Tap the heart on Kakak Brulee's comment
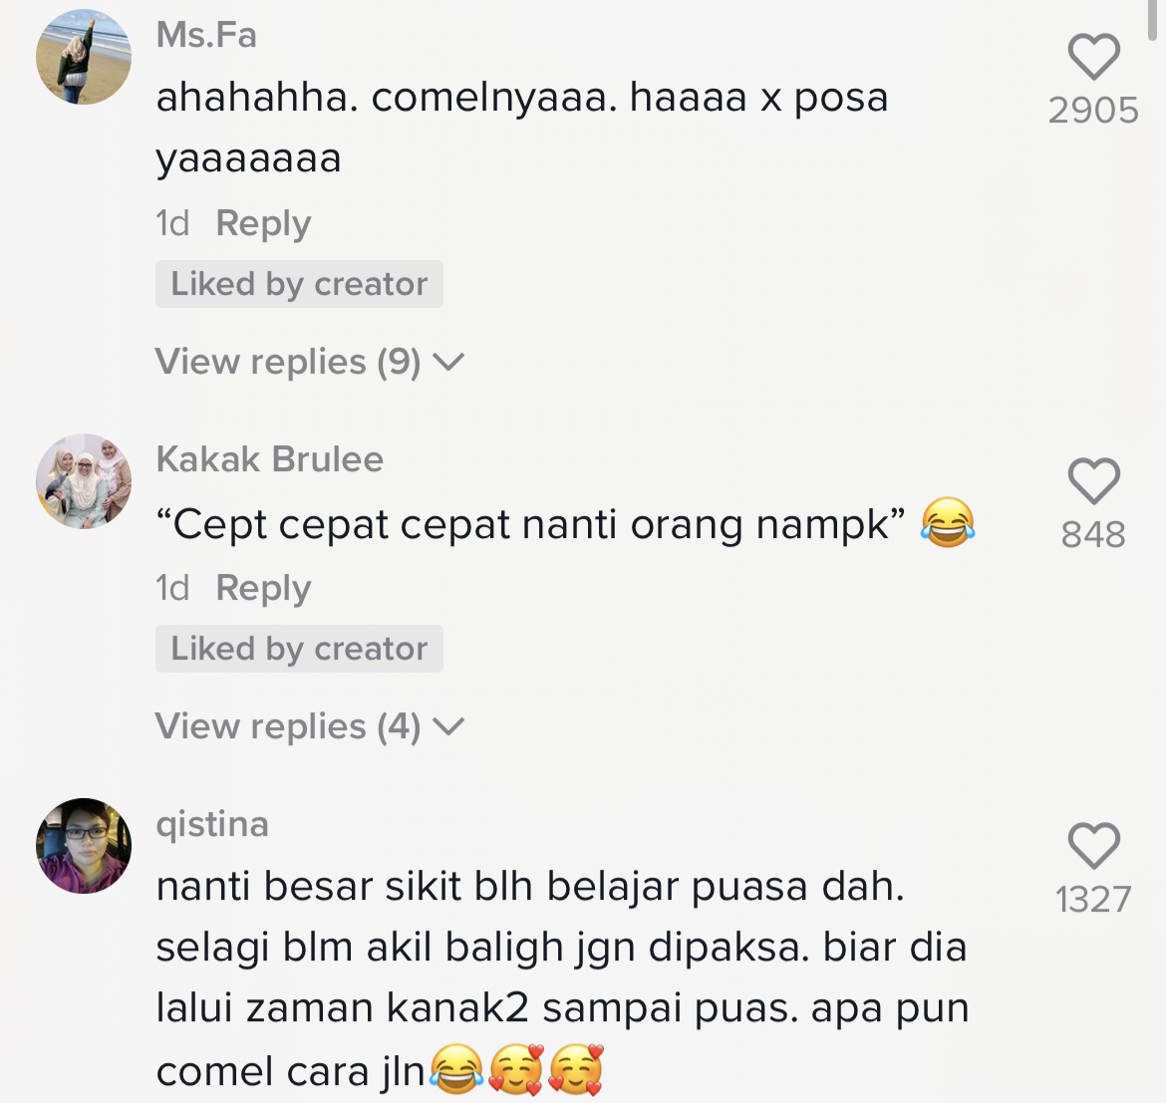The height and width of the screenshot is (1103, 1166). (1094, 481)
